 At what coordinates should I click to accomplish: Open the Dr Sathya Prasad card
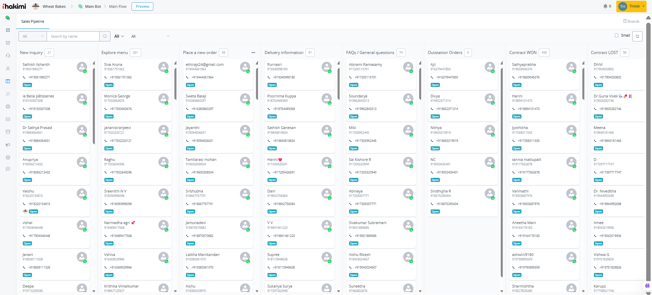click(x=55, y=138)
